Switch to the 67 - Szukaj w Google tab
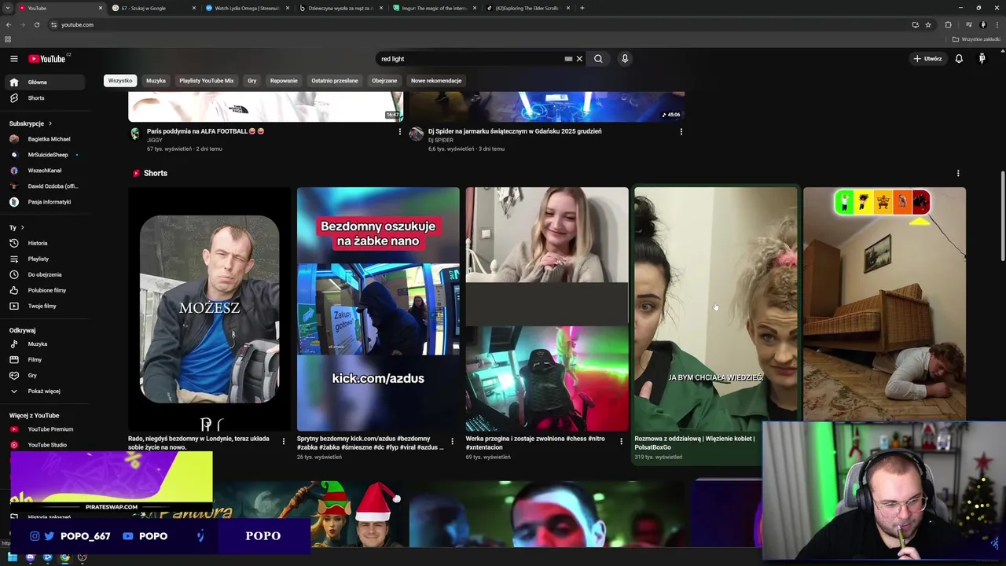This screenshot has height=566, width=1006. click(153, 8)
